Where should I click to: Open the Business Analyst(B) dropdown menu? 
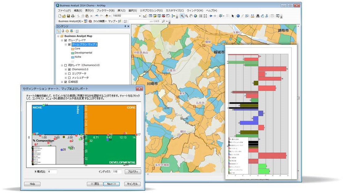71,21
